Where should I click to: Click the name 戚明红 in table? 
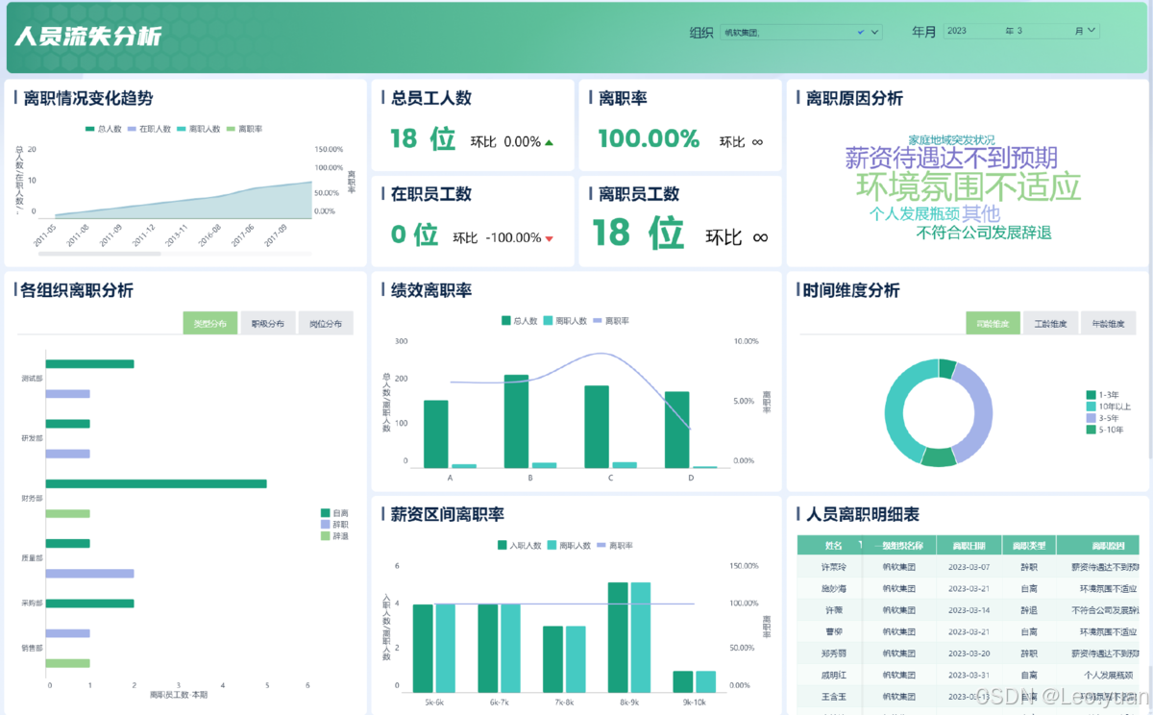pyautogui.click(x=834, y=675)
